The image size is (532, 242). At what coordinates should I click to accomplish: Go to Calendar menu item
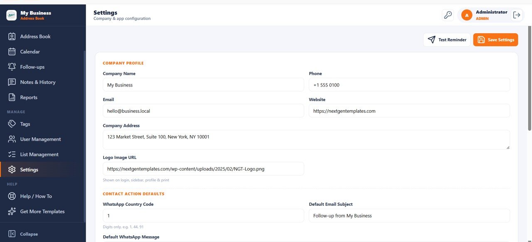point(42,52)
